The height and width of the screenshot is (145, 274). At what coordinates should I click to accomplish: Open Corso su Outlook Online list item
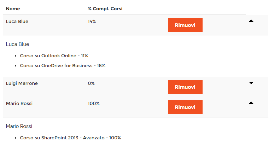click(x=54, y=56)
